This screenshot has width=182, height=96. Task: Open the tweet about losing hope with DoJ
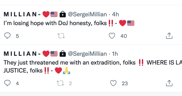pyautogui.click(x=69, y=23)
